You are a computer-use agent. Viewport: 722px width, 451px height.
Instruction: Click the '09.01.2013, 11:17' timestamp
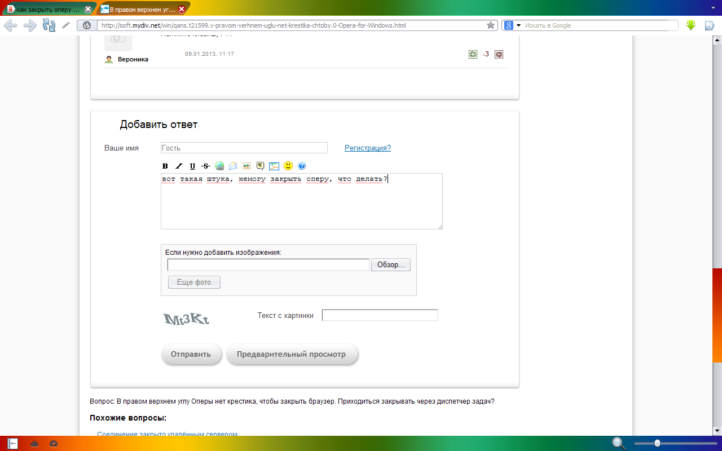tap(209, 54)
